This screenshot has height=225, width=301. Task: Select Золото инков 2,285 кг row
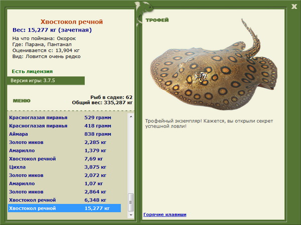coord(64,142)
